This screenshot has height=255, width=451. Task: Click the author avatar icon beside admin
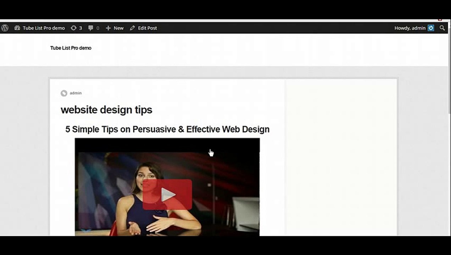pos(64,93)
